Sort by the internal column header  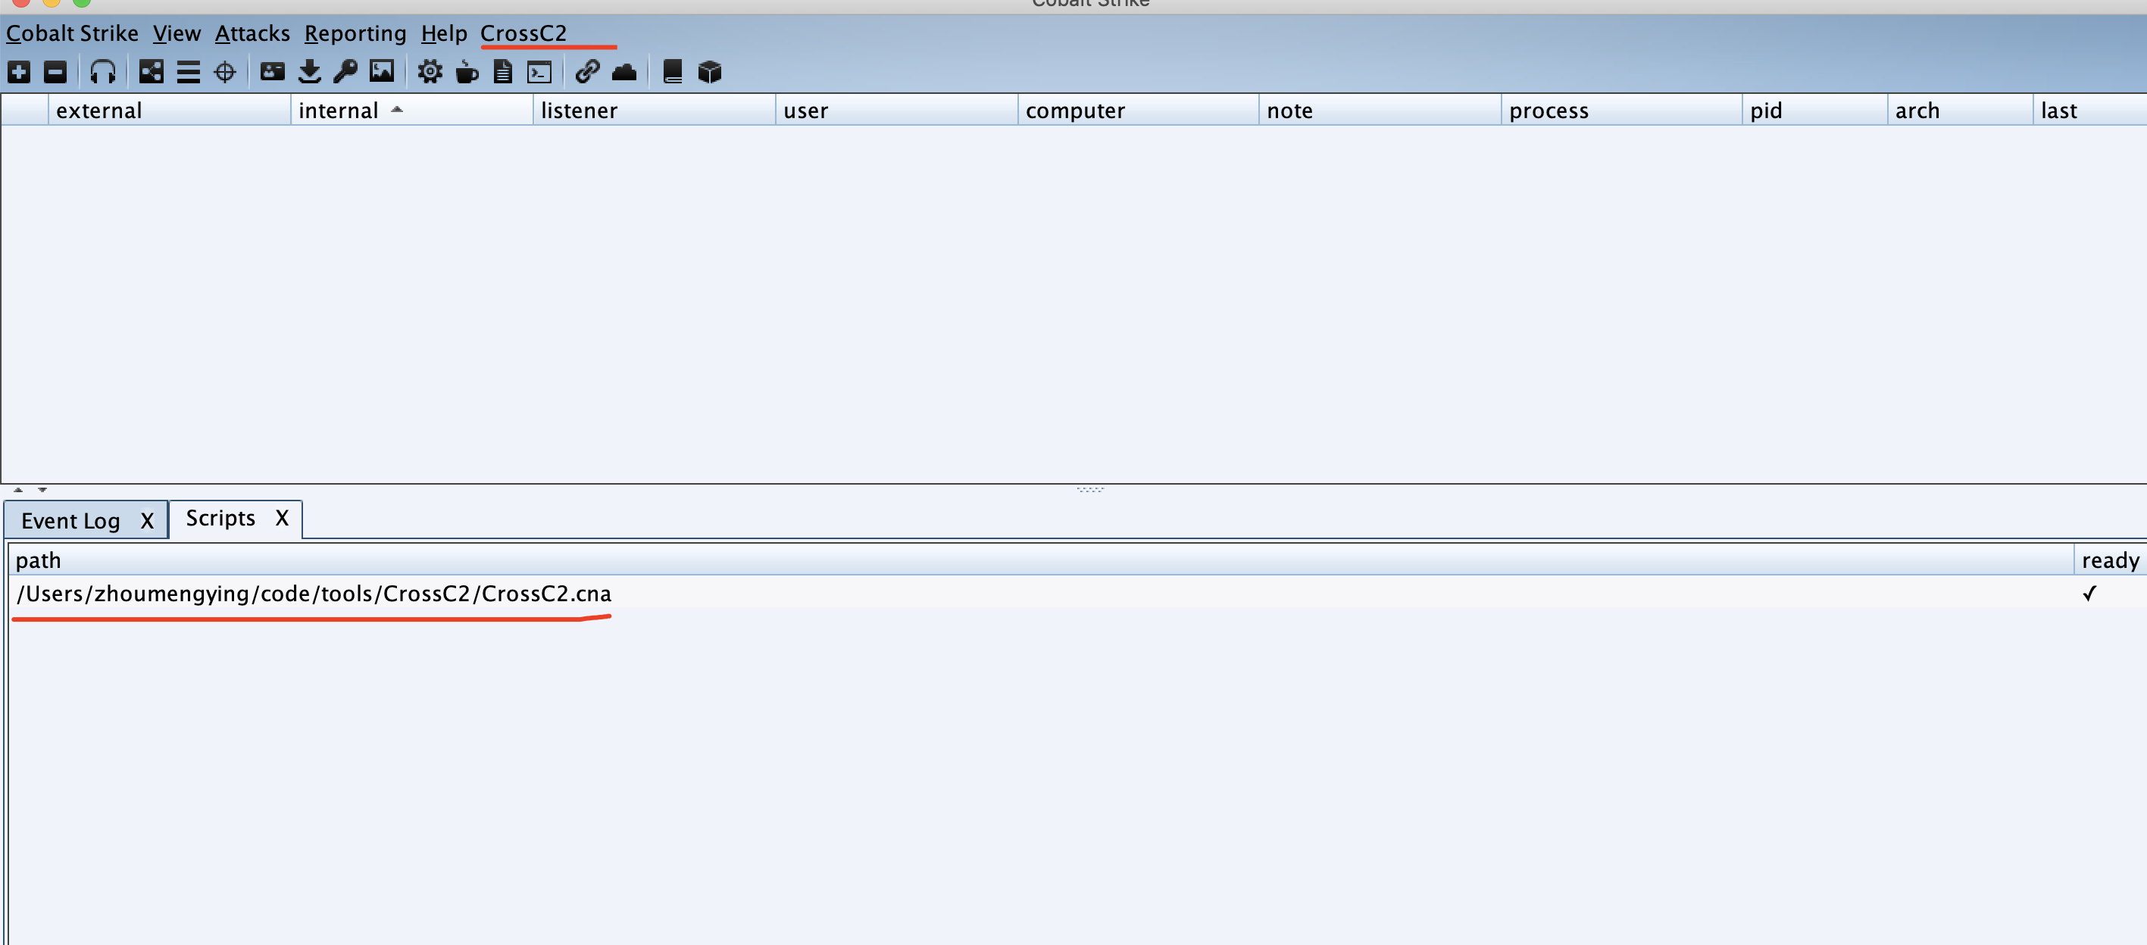coord(339,111)
